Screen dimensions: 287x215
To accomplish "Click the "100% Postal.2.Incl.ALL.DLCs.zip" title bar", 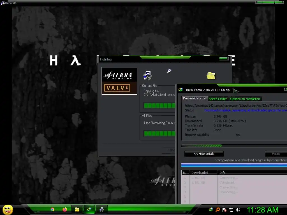I will pos(208,90).
